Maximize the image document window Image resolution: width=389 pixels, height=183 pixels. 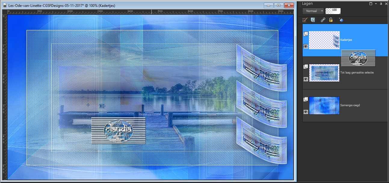click(x=279, y=5)
